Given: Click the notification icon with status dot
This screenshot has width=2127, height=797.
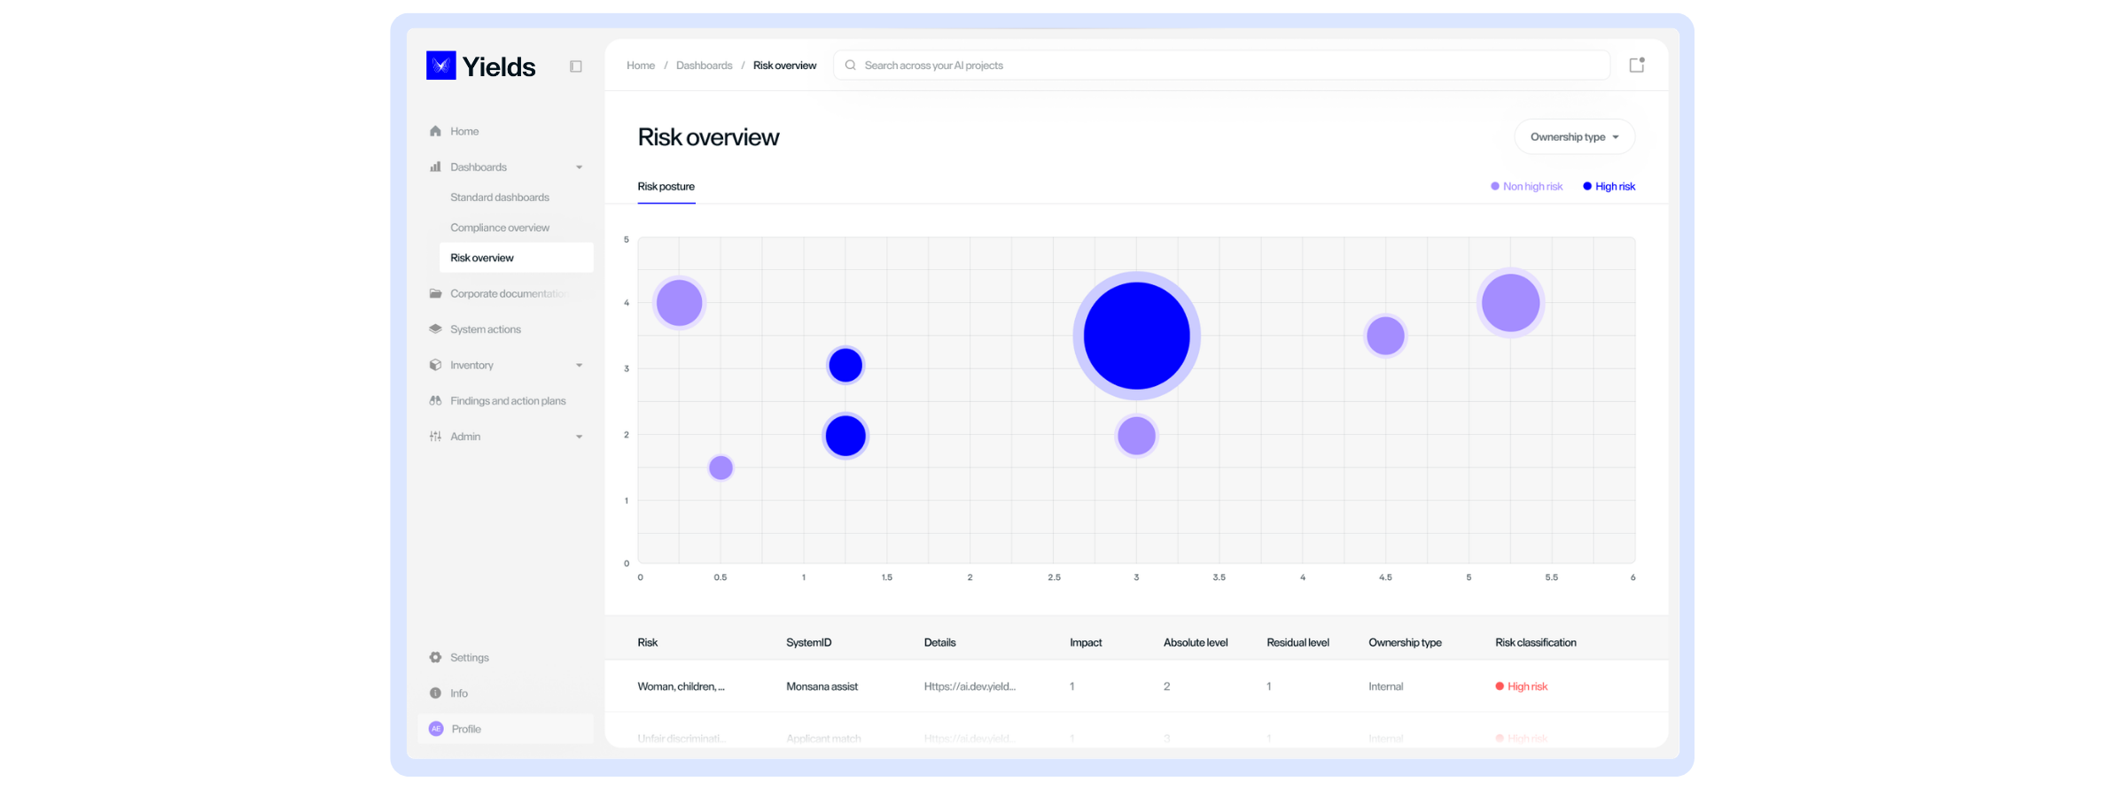Looking at the screenshot, I should [x=1635, y=65].
